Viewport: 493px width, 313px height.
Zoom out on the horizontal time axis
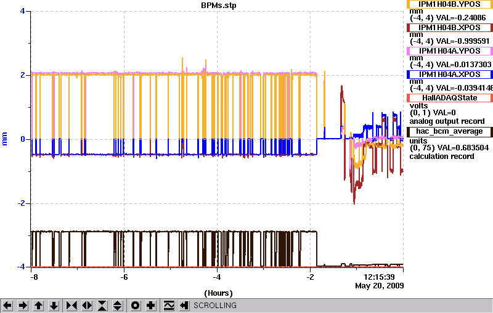click(87, 306)
